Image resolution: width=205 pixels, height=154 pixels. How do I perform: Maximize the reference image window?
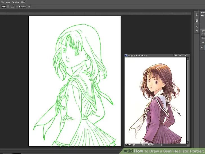pyautogui.click(x=180, y=55)
